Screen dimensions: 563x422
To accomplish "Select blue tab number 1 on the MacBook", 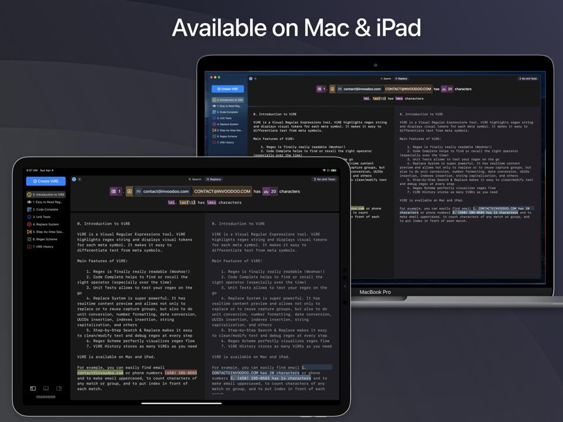I will (251, 79).
